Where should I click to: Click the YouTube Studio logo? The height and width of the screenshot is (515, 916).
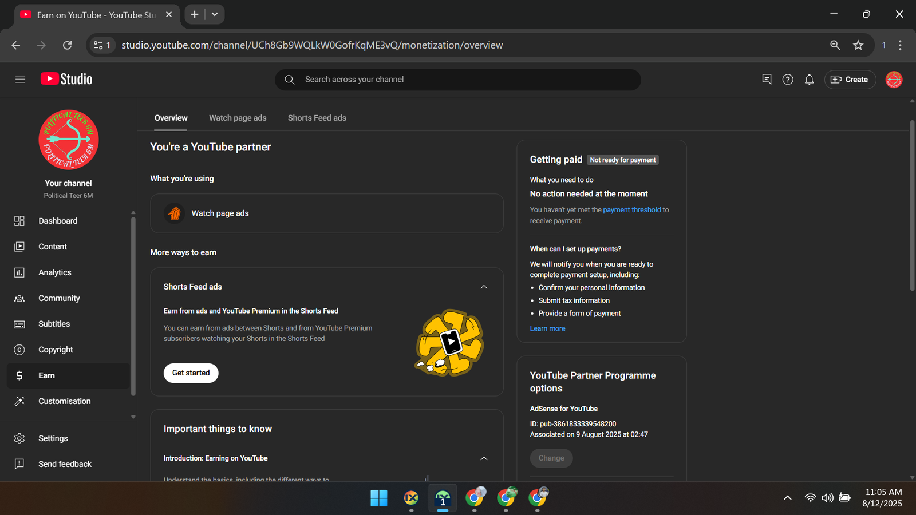(x=66, y=79)
